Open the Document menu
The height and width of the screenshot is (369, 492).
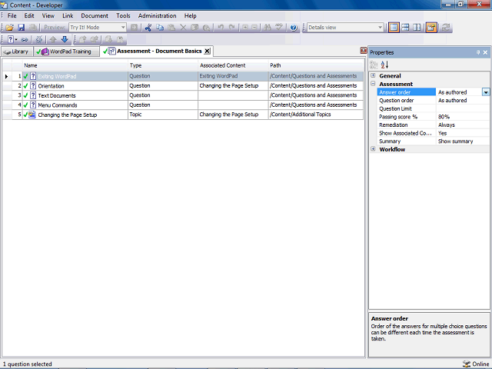tap(95, 15)
